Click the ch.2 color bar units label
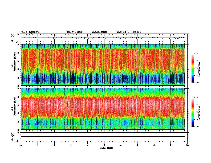The height and width of the screenshot is (163, 211). (x=200, y=113)
